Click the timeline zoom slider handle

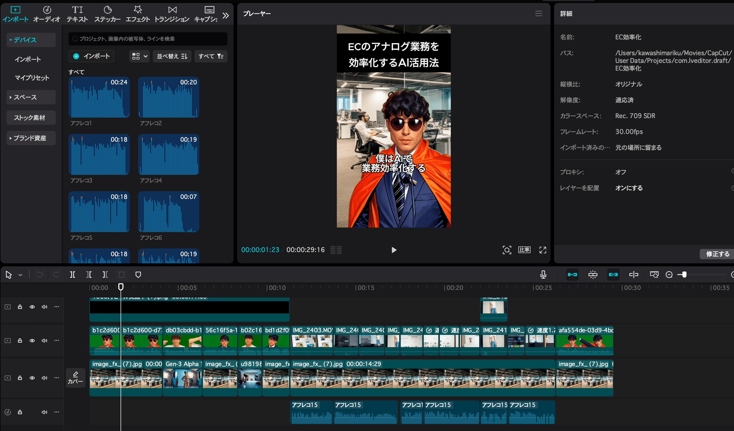[684, 275]
